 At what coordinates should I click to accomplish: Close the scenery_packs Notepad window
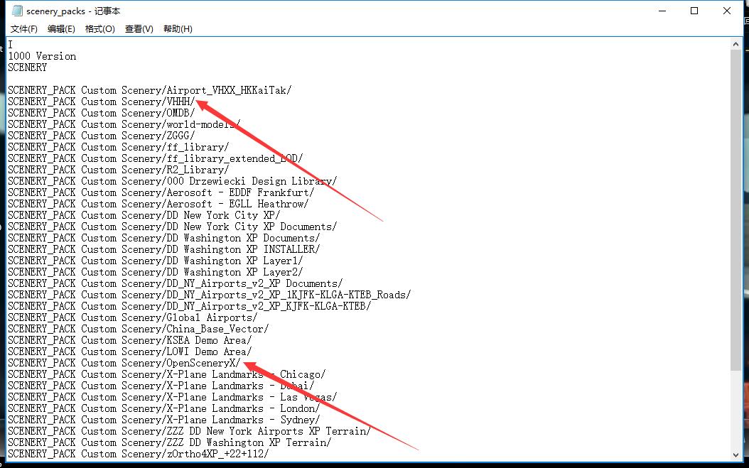pyautogui.click(x=727, y=11)
